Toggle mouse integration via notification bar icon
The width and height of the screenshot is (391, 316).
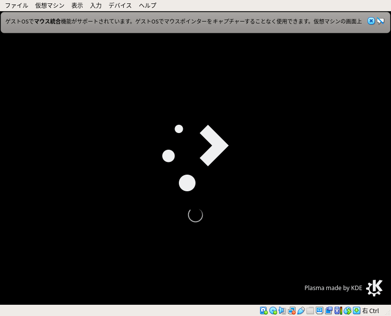pos(380,21)
